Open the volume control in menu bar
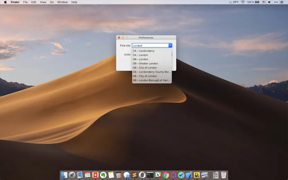The width and height of the screenshot is (288, 180). coord(269,2)
